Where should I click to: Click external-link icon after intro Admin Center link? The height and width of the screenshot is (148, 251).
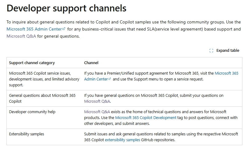tap(64, 29)
